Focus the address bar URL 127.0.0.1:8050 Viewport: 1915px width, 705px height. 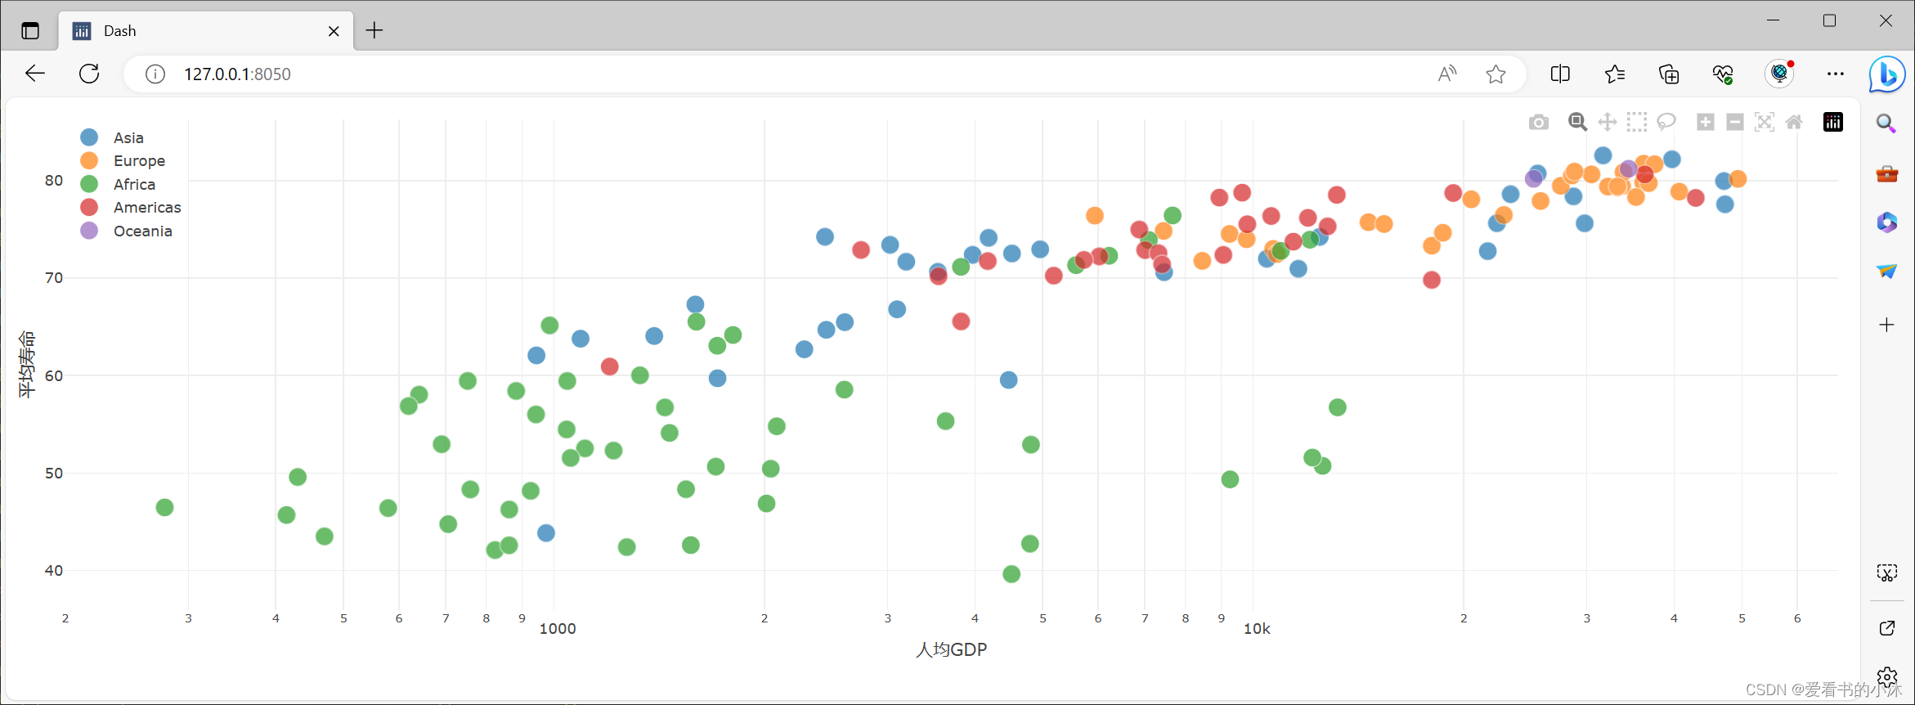click(237, 74)
